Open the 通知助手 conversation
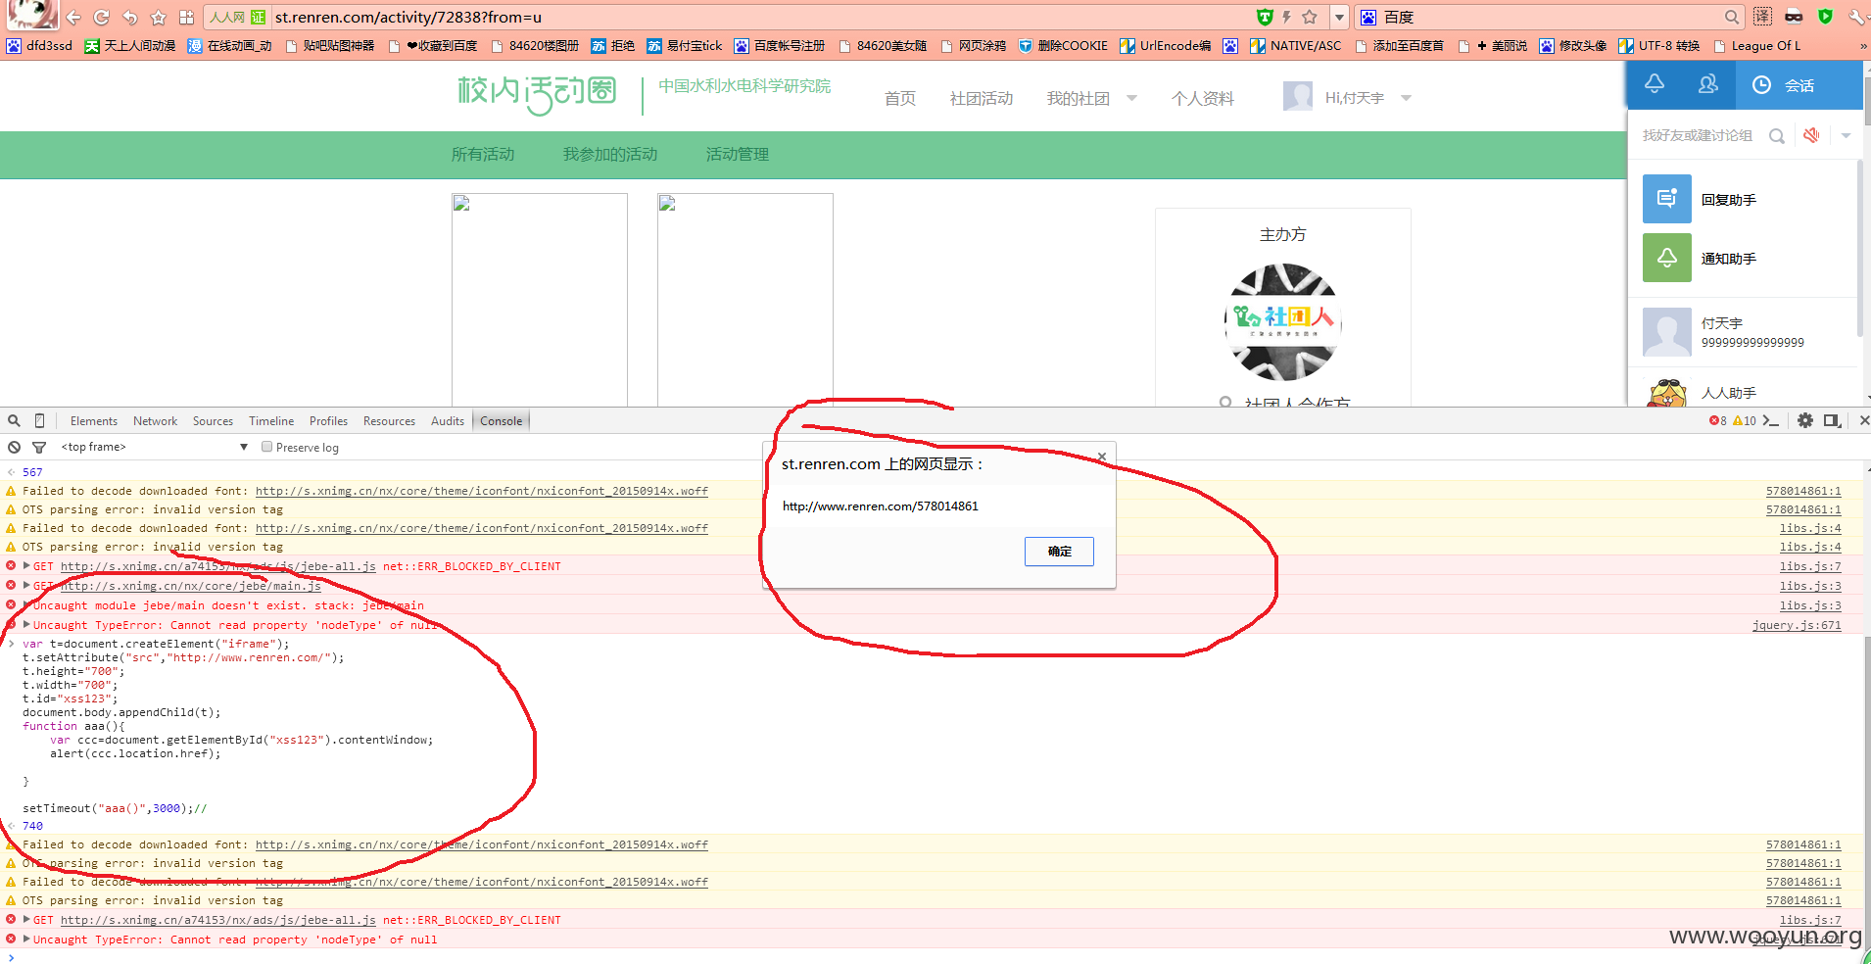Viewport: 1871px width, 964px height. point(1742,258)
